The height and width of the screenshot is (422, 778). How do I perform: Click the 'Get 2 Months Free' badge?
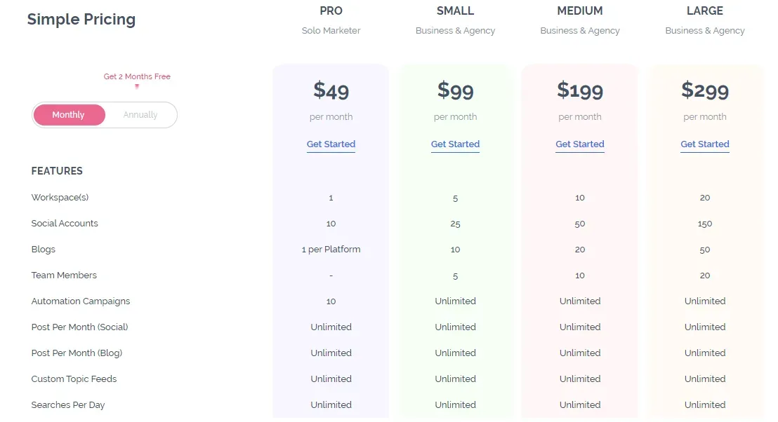[x=137, y=76]
